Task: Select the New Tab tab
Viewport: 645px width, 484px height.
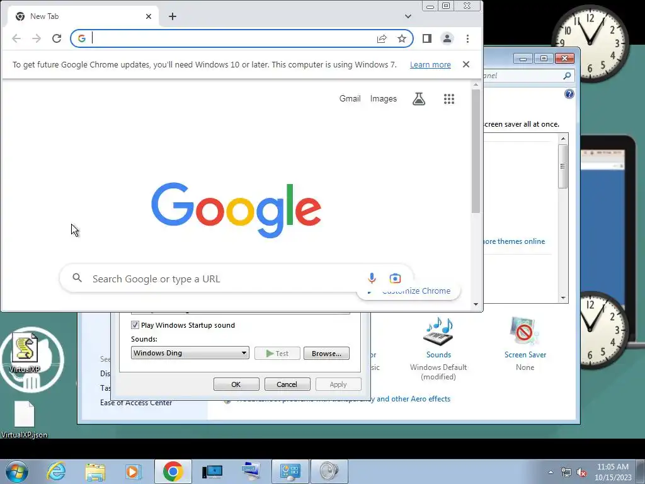Action: (83, 16)
